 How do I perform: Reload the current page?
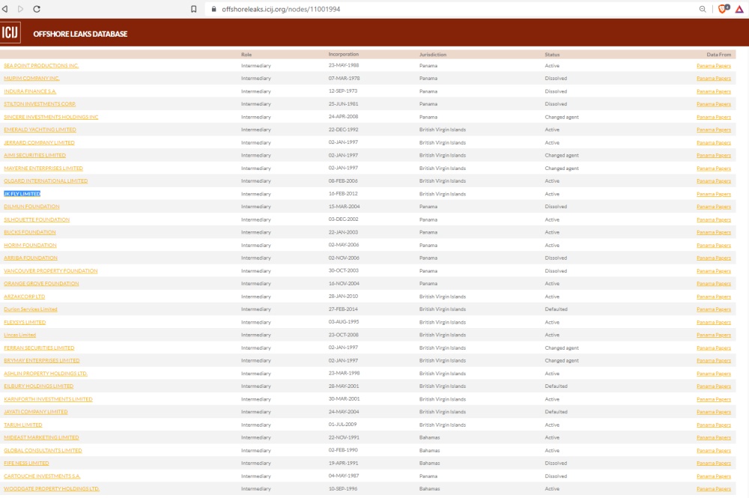(37, 9)
